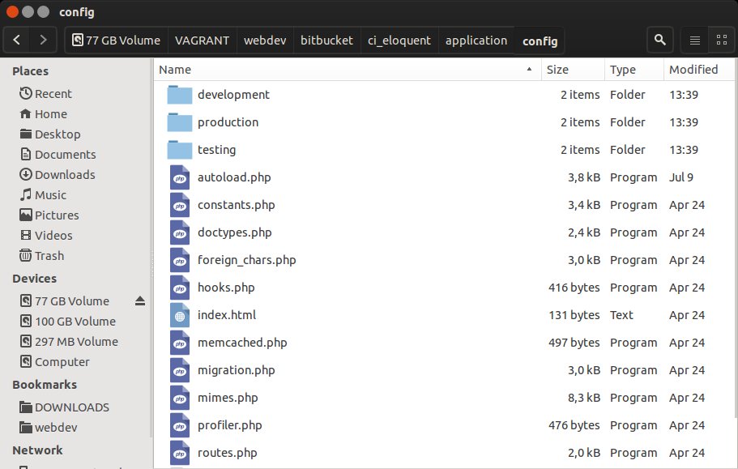The width and height of the screenshot is (738, 469).
Task: Select the testing folder
Action: [216, 150]
